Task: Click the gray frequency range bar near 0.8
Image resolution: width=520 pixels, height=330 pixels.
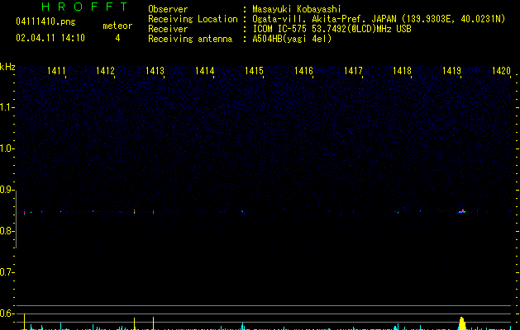Action: (17, 219)
